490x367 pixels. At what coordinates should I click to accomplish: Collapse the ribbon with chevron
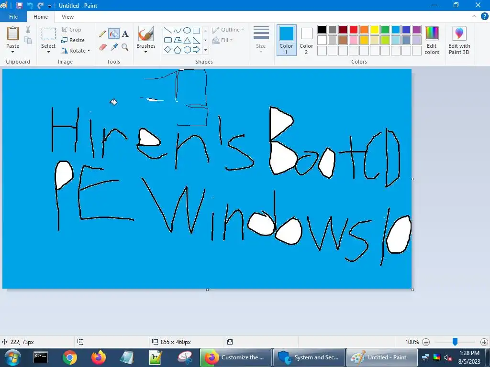(474, 16)
